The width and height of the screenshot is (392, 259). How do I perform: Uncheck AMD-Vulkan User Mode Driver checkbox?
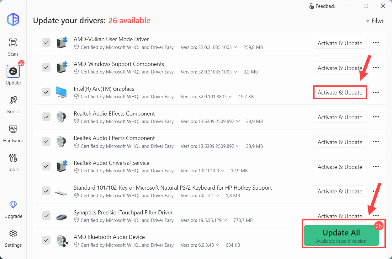[x=46, y=43]
